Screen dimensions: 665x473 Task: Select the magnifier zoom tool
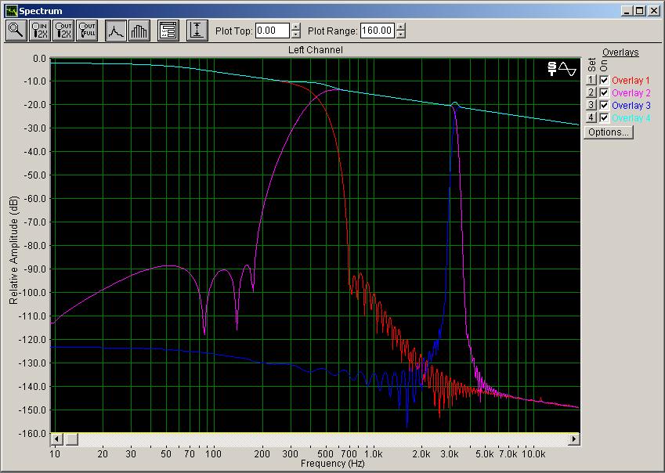16,31
